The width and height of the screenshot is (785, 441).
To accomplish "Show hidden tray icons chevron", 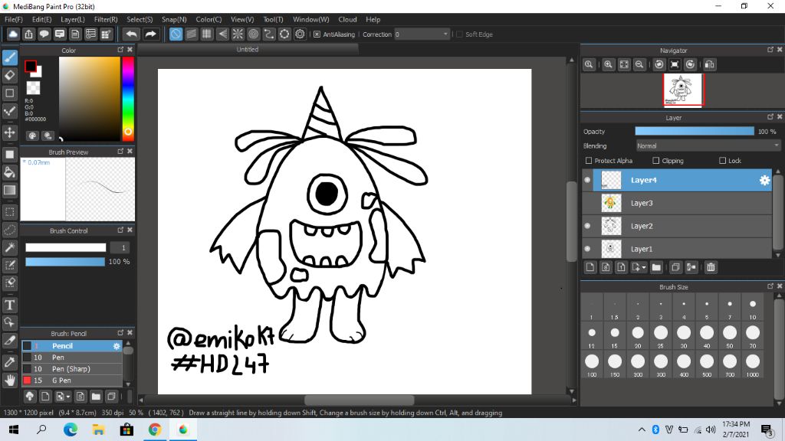I will [x=642, y=430].
